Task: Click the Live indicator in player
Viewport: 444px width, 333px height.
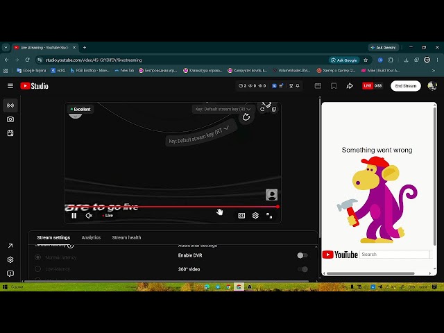Action: pos(108,216)
